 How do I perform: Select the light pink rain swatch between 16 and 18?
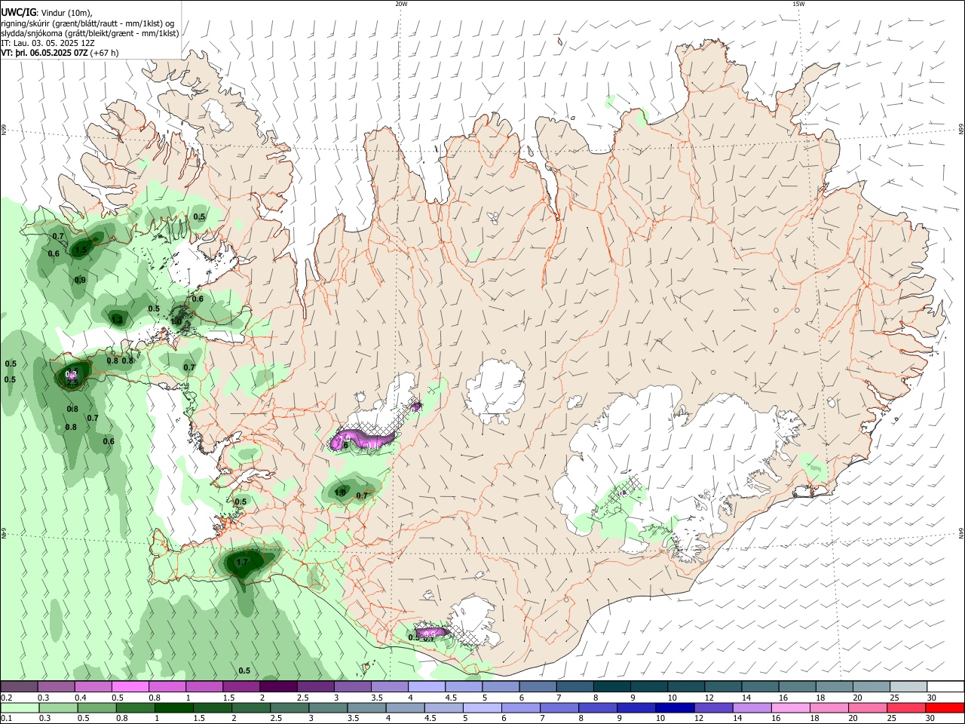click(x=790, y=708)
